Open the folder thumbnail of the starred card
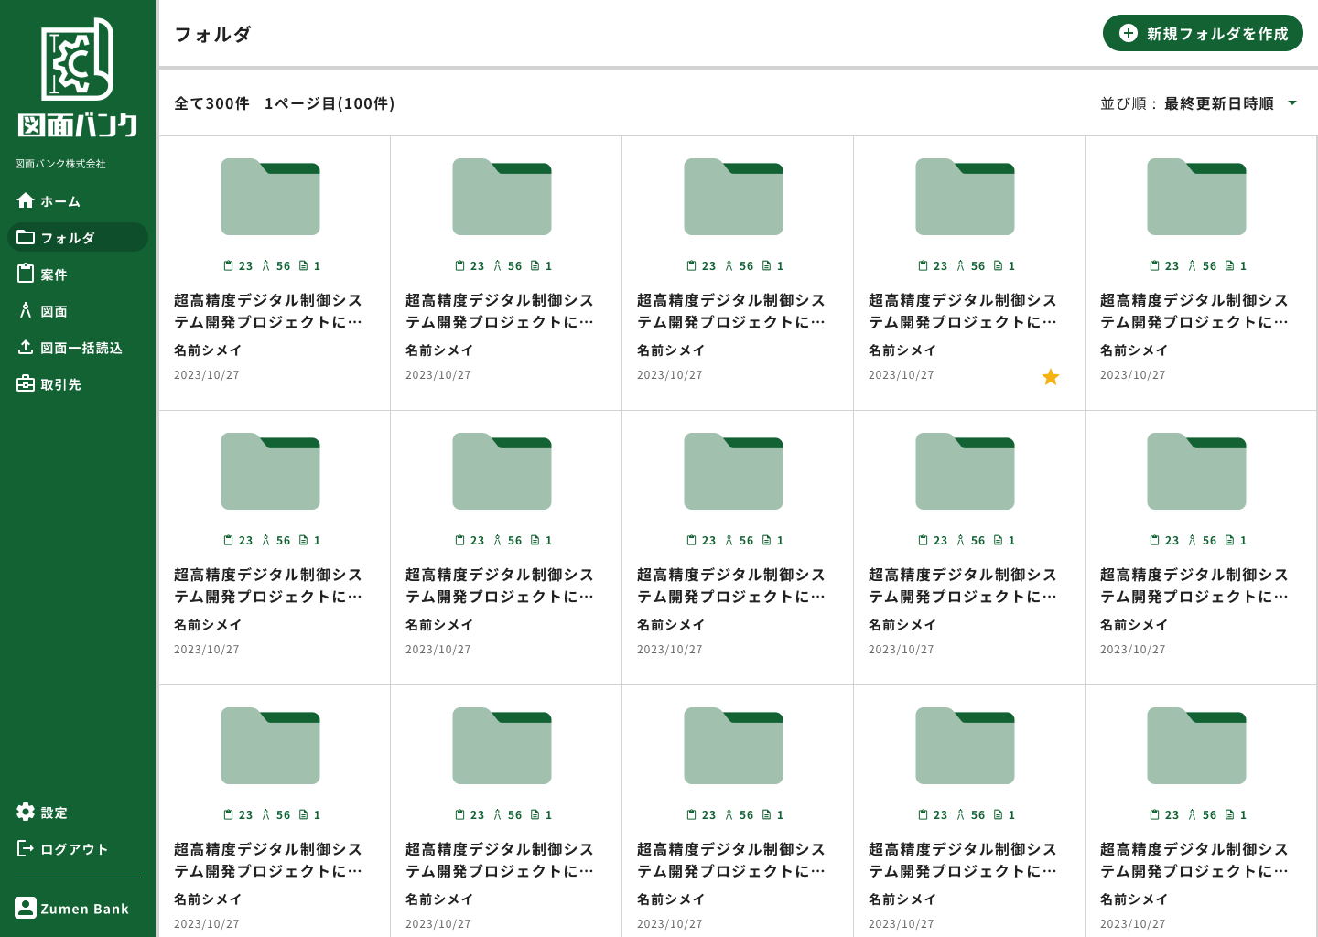 click(965, 197)
